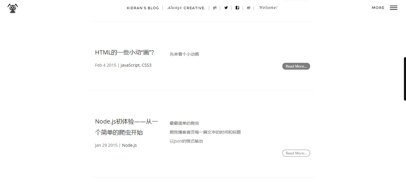Open the hamburger menu icon

pyautogui.click(x=393, y=8)
